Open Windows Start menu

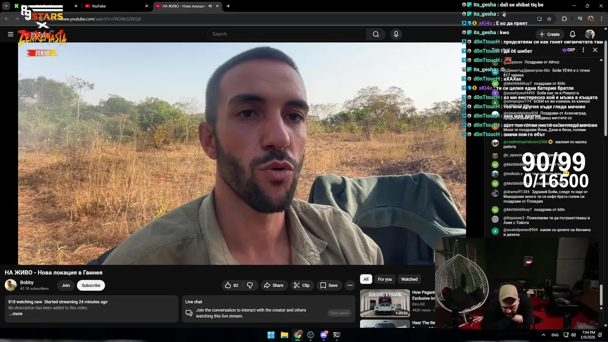click(271, 335)
